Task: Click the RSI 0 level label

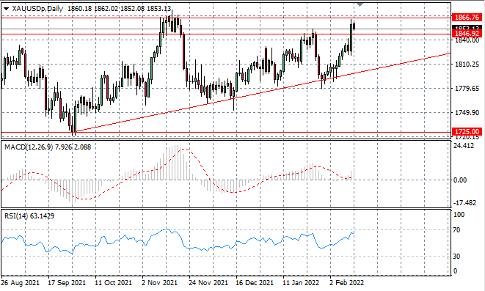Action: 455,271
